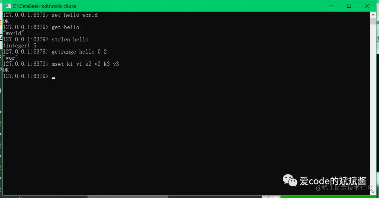Click the '爱code的斌斌酱' watermark text
Screen dimensions: 379x198
333,181
